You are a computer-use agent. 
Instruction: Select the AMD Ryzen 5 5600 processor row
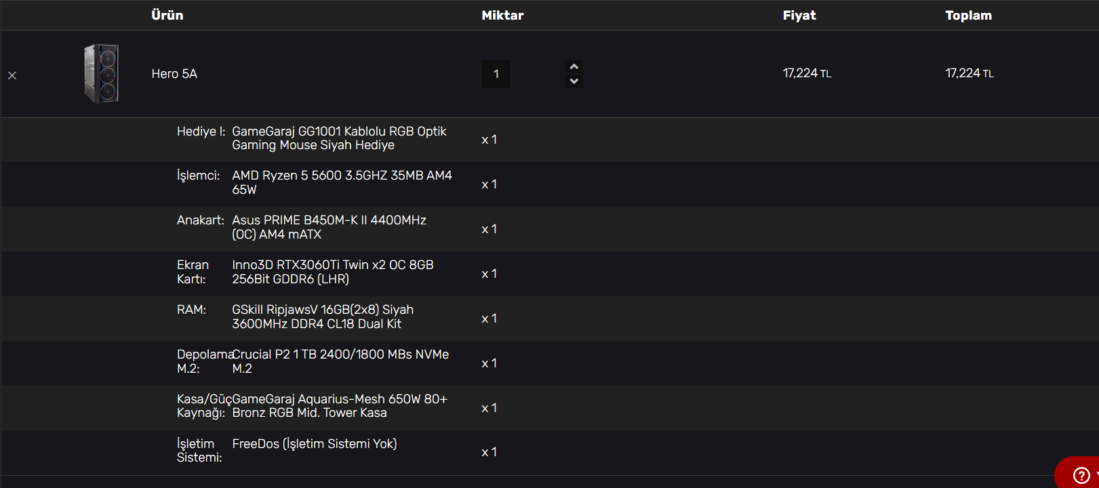549,184
